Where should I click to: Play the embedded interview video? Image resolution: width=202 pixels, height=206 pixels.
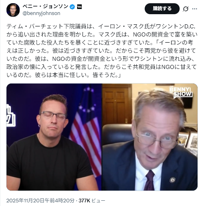point(102,137)
